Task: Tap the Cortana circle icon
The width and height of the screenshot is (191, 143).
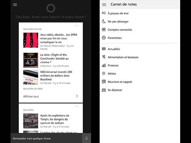Action: (51, 8)
